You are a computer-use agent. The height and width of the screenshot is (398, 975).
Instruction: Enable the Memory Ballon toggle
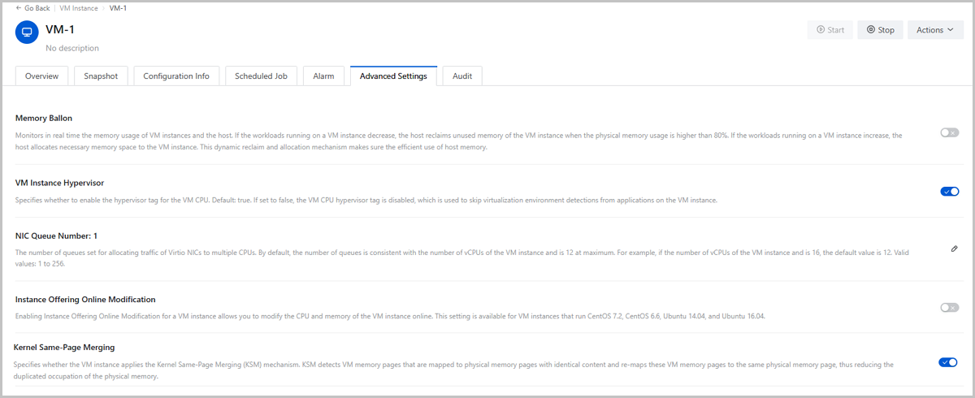pyautogui.click(x=949, y=132)
